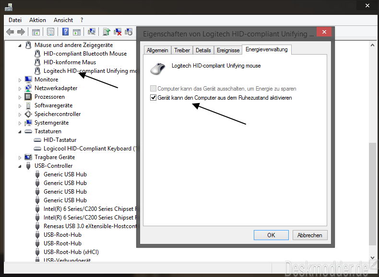Switch to the Allgemein tab
The width and height of the screenshot is (379, 277).
157,50
